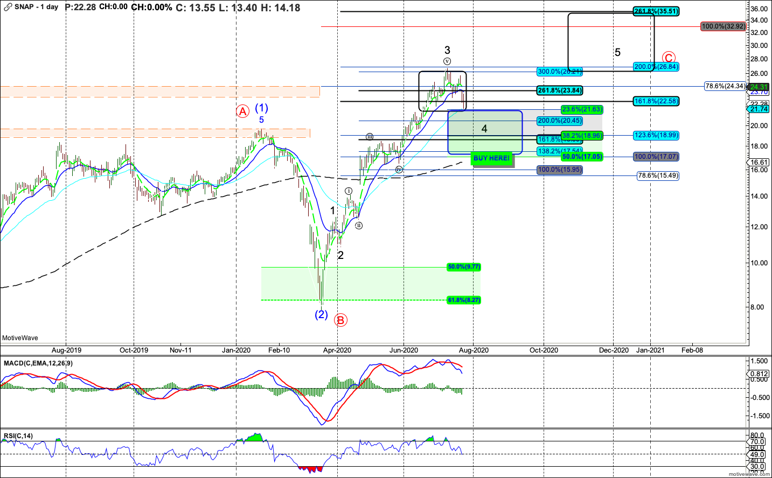Click the Nov-11 date axis label
The height and width of the screenshot is (478, 772).
pos(180,350)
